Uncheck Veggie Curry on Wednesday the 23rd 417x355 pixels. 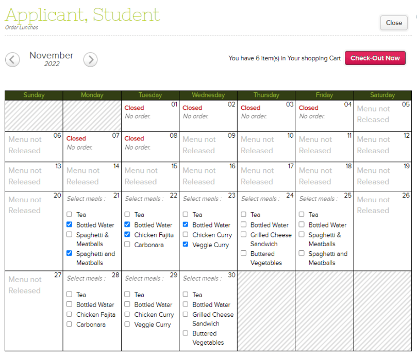(186, 245)
